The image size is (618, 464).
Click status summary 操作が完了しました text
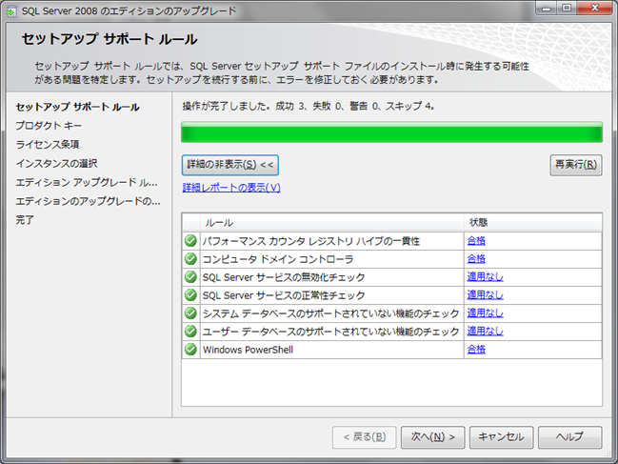coord(308,106)
